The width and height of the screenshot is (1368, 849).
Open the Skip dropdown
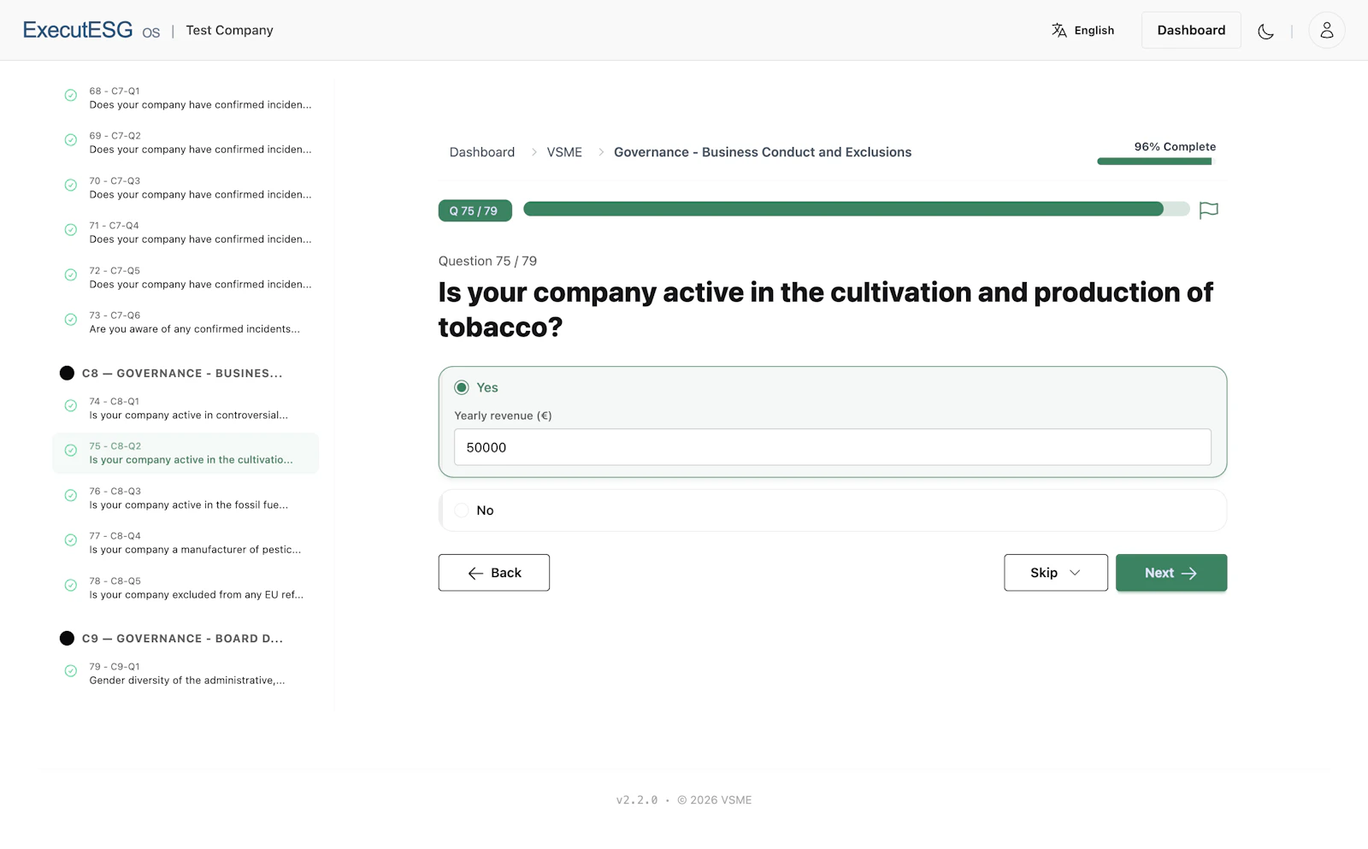pos(1056,573)
